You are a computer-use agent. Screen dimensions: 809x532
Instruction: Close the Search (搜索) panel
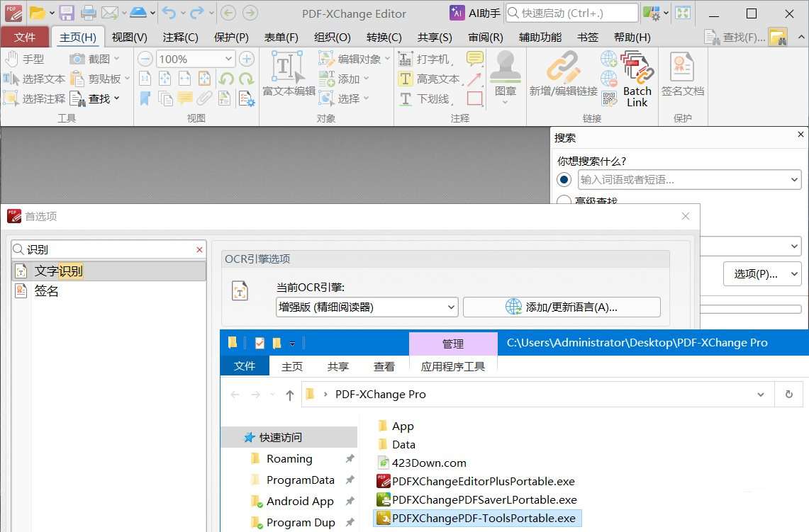click(800, 135)
